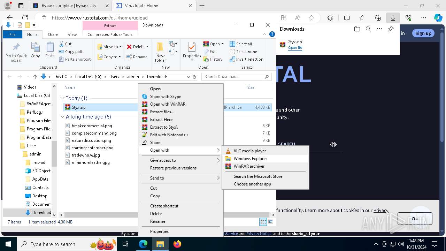Open downloads folder icon in Edge panel

pos(357,29)
